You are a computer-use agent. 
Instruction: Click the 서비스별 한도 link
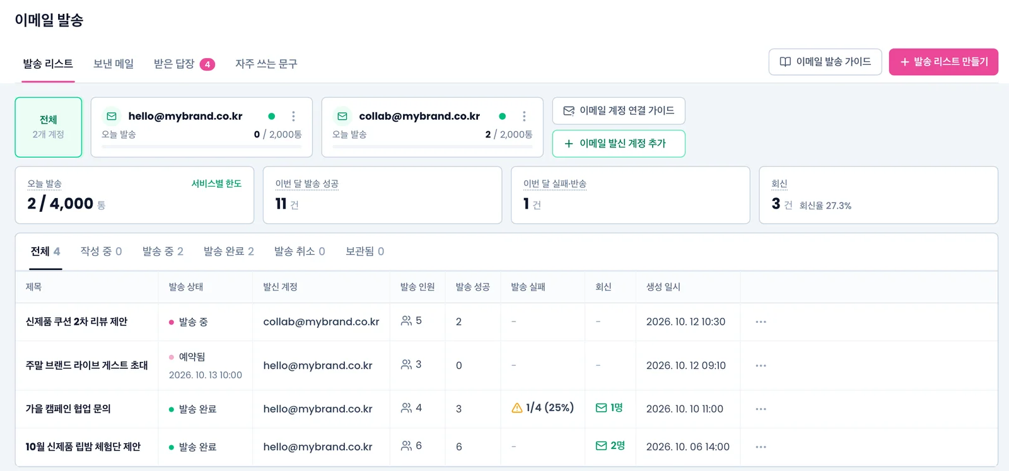(x=216, y=183)
